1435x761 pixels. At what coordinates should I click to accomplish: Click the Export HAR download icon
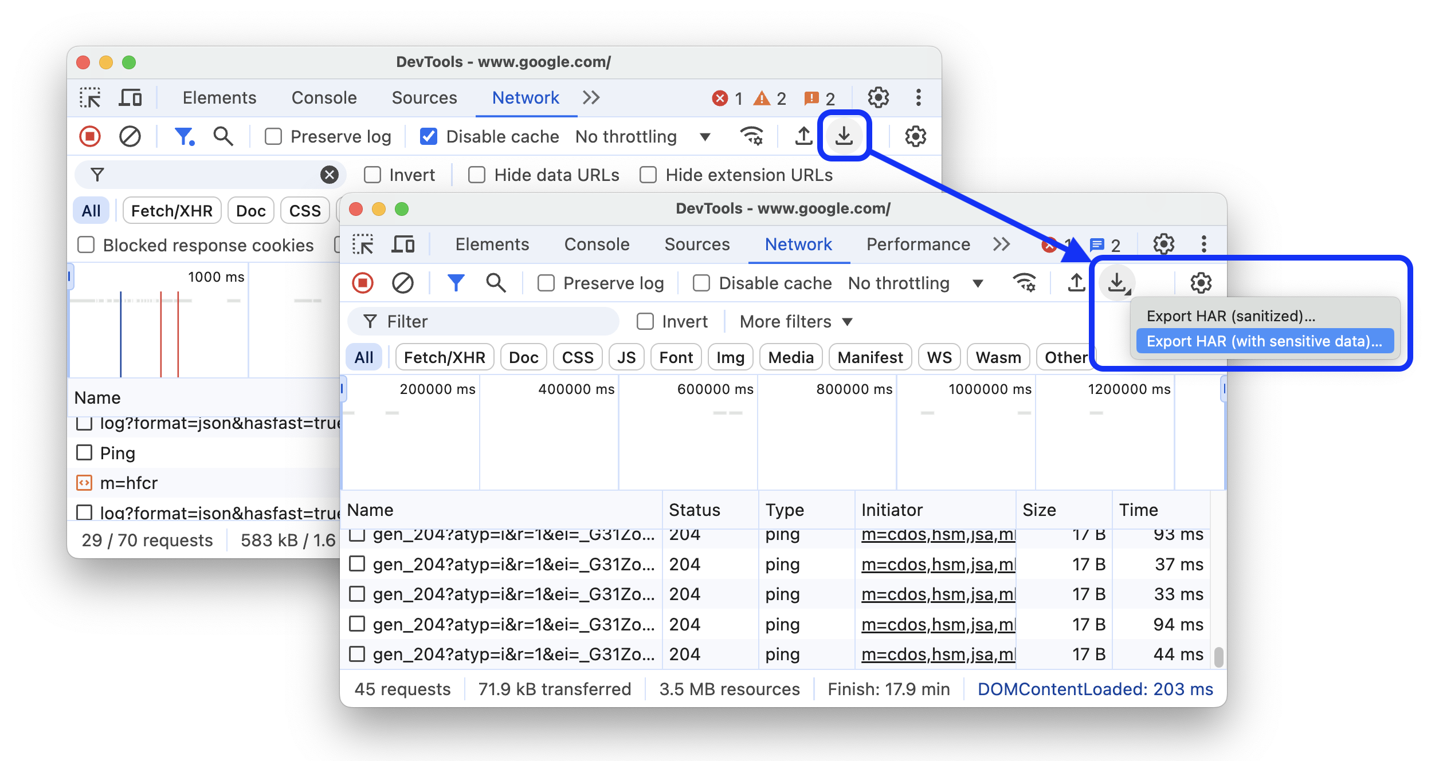pos(1118,283)
